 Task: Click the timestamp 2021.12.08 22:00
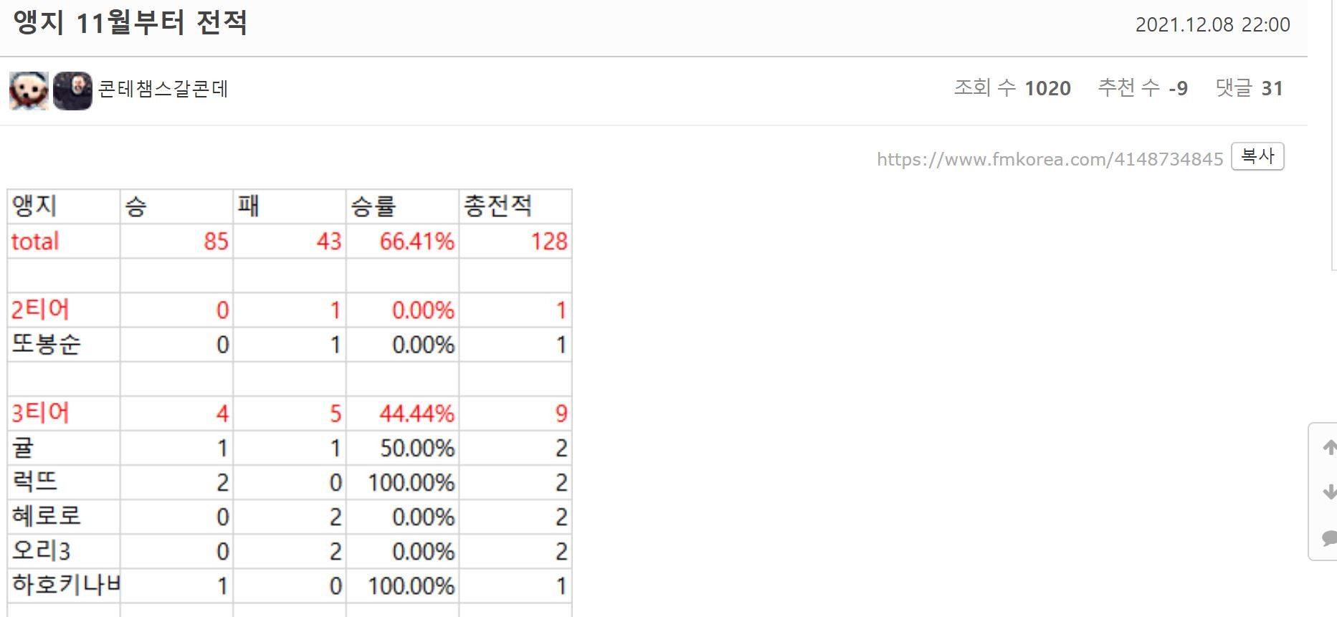pos(1212,25)
